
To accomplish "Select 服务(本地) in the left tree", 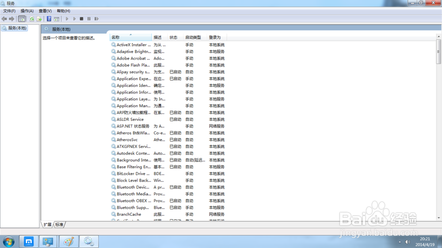I will pyautogui.click(x=15, y=28).
